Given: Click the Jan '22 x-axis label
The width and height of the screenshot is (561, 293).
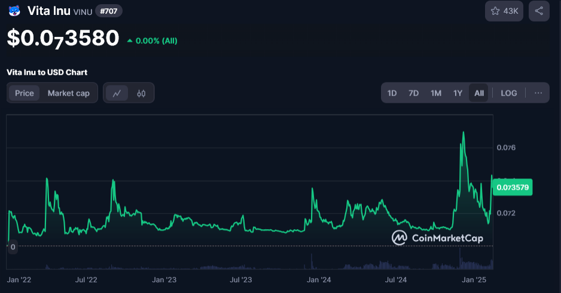Looking at the screenshot, I should pyautogui.click(x=19, y=280).
